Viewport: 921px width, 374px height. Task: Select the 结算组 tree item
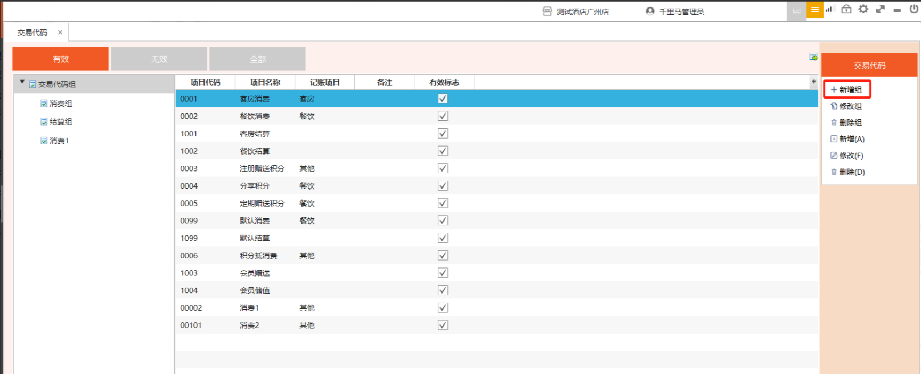click(61, 122)
